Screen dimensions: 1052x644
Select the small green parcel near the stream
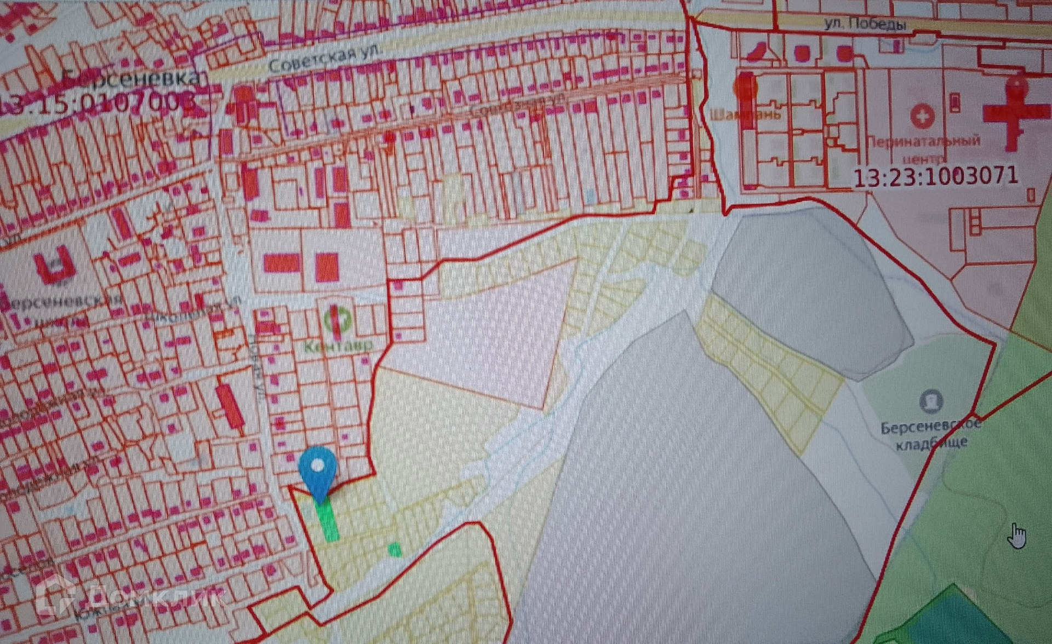coord(395,549)
